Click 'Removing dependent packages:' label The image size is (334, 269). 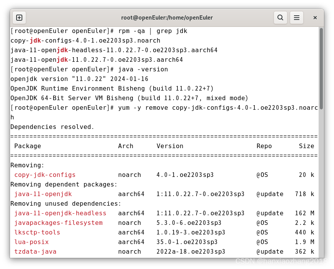64,185
